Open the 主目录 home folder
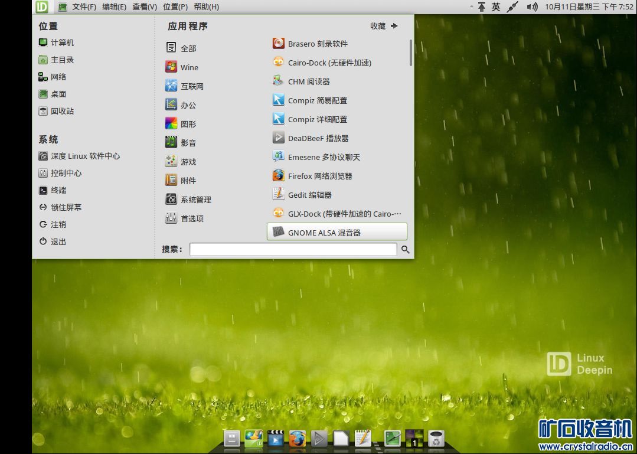This screenshot has width=637, height=454. pyautogui.click(x=57, y=60)
